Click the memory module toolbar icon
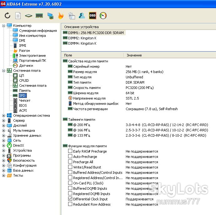The height and width of the screenshot is (215, 216). pos(39,16)
